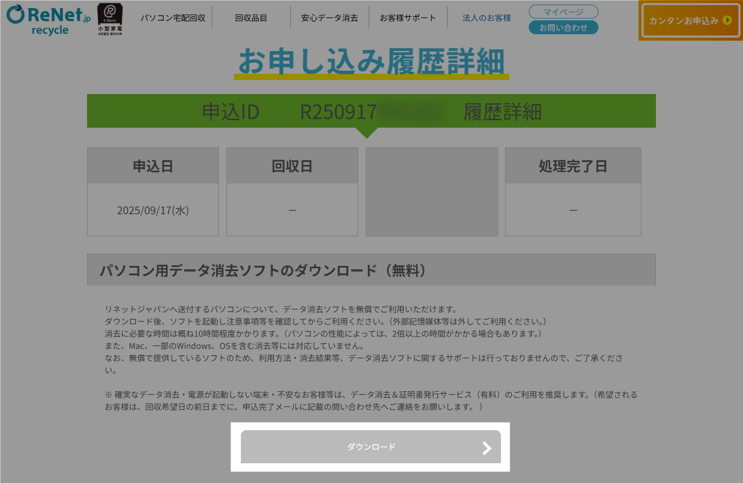This screenshot has width=743, height=483.
Task: Select 安心データ消去 in the navigation
Action: pyautogui.click(x=329, y=18)
